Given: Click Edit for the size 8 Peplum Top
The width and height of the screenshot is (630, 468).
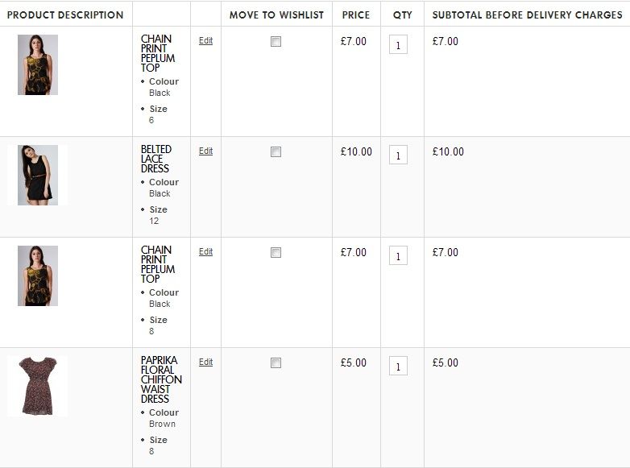Looking at the screenshot, I should pyautogui.click(x=205, y=251).
